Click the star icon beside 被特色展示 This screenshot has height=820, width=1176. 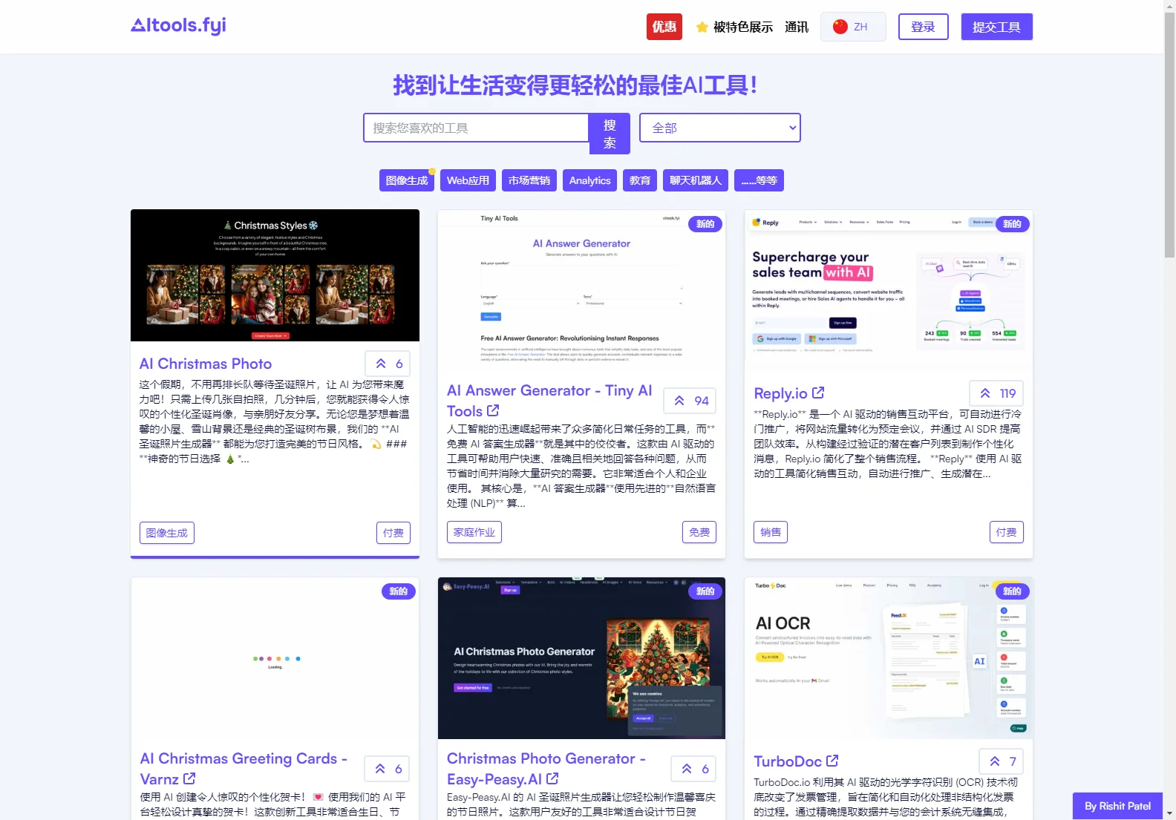coord(702,27)
